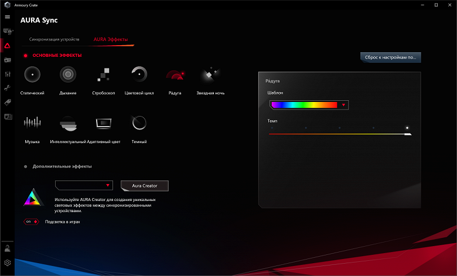Maximize the Armoury Crate window
Screen dimensions: 457x276
[x=436, y=5]
